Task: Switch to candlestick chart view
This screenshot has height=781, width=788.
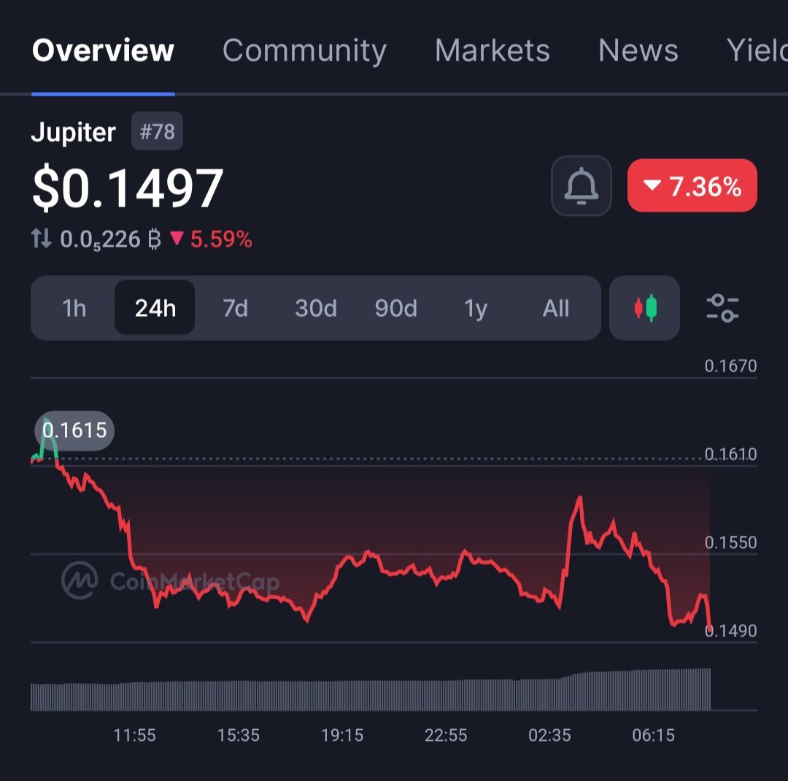Action: (x=644, y=308)
